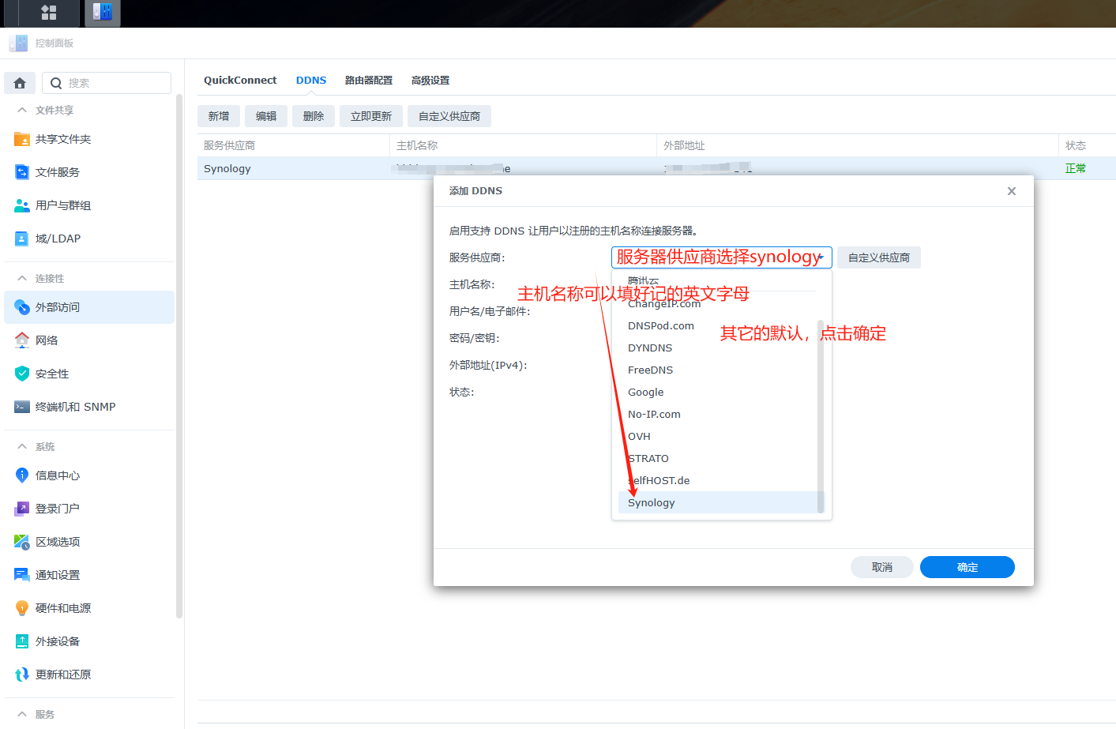Open Hardware & Power (硬件和电源) icon
Viewport: 1116px width, 729px height.
coord(22,608)
